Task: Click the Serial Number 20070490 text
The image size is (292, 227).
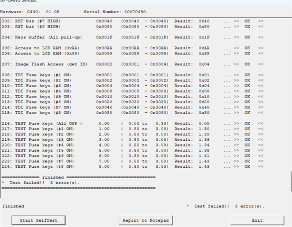Action: point(115,12)
